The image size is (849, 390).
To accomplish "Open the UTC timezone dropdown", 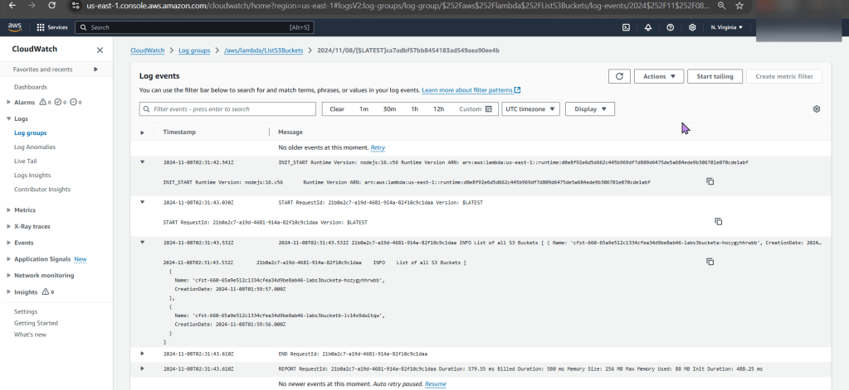I will click(x=531, y=109).
